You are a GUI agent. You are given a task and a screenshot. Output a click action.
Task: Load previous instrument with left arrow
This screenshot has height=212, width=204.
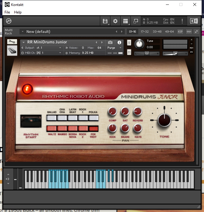96,42
